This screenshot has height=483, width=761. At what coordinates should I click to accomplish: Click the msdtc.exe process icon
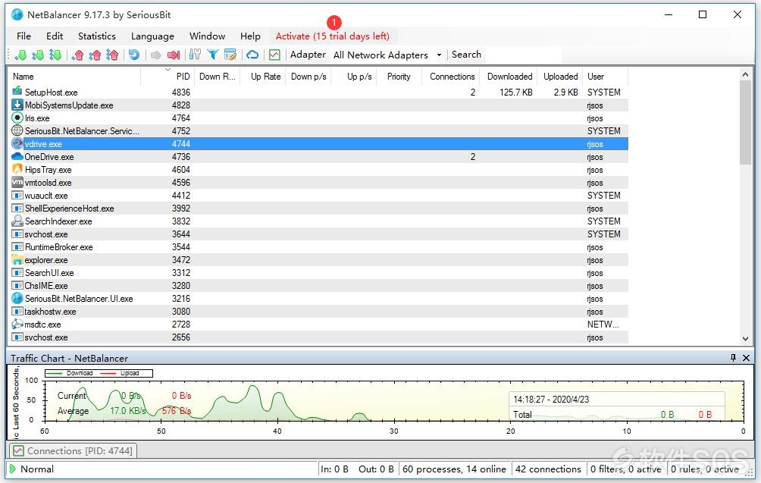click(x=17, y=325)
